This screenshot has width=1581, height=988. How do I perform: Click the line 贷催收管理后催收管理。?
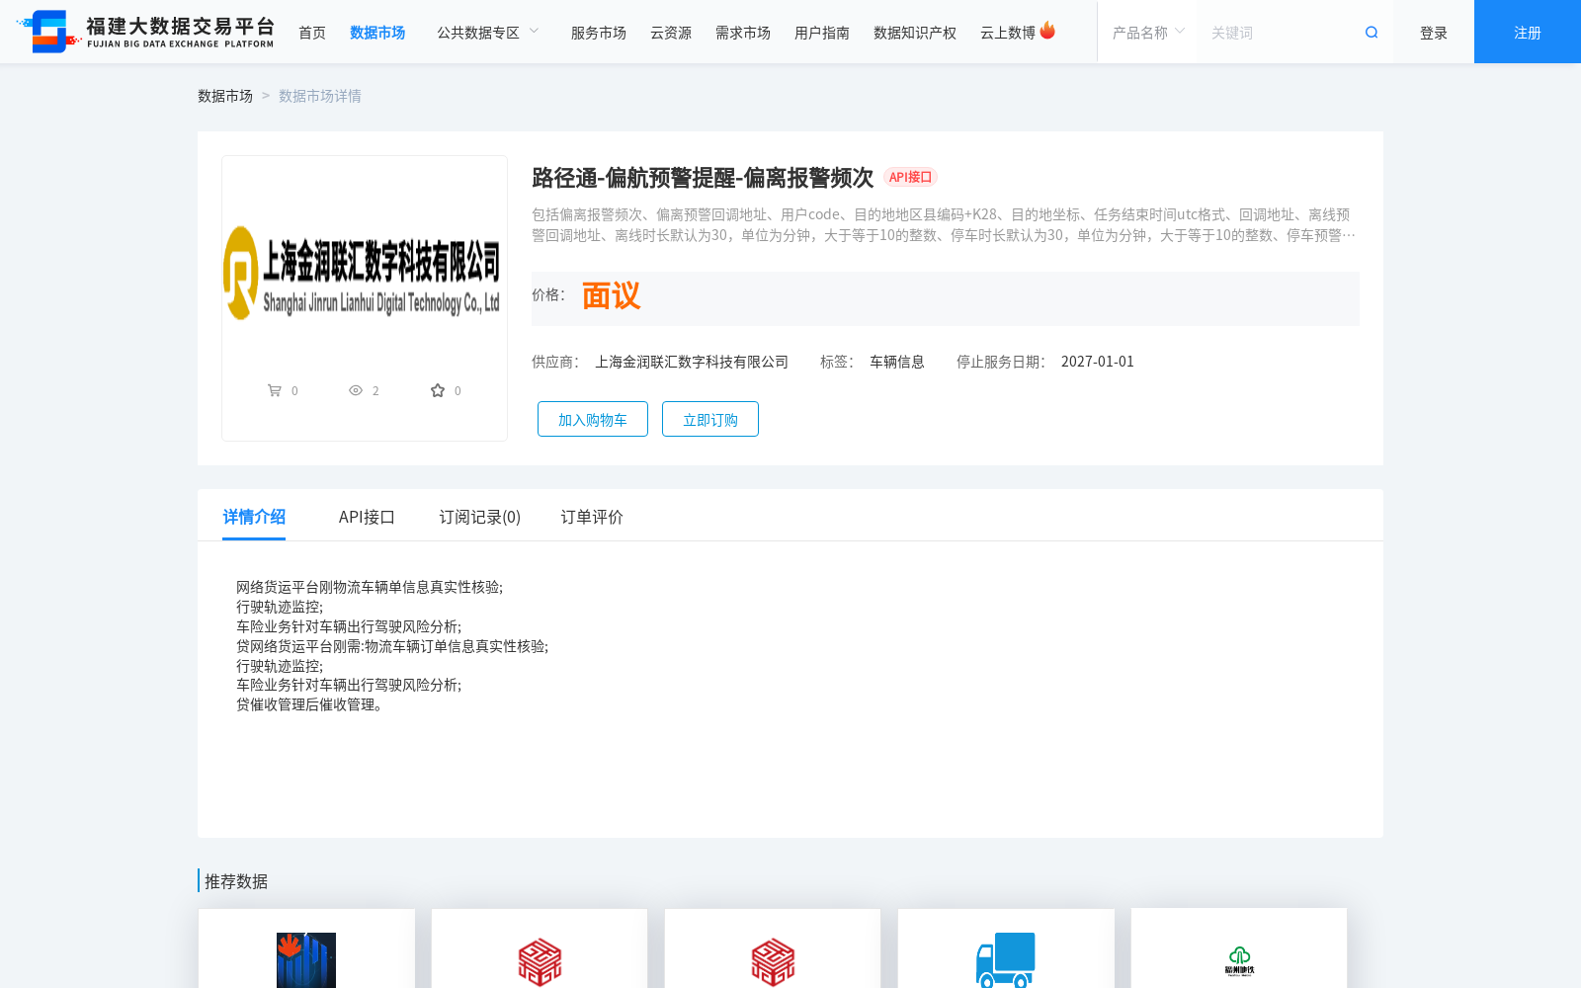(310, 704)
